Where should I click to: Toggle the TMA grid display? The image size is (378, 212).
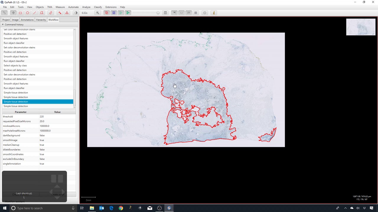coord(114,13)
